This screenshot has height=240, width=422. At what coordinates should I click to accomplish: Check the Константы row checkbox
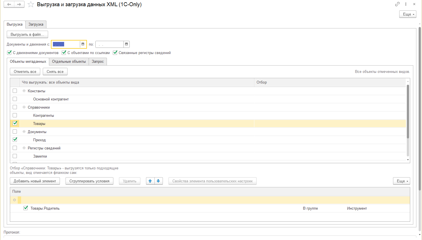[15, 91]
